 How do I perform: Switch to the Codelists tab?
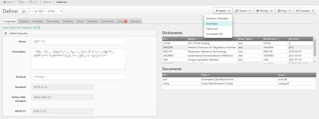(68, 21)
